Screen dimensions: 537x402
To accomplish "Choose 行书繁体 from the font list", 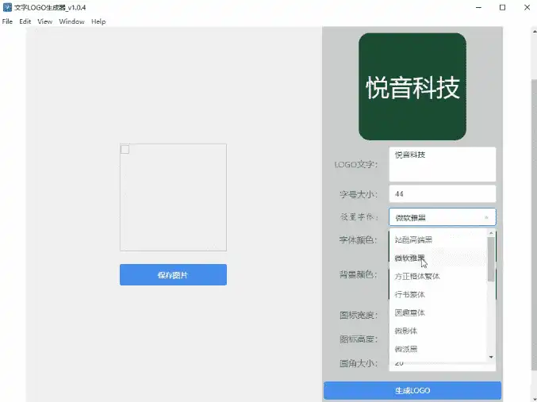I will click(x=438, y=294).
